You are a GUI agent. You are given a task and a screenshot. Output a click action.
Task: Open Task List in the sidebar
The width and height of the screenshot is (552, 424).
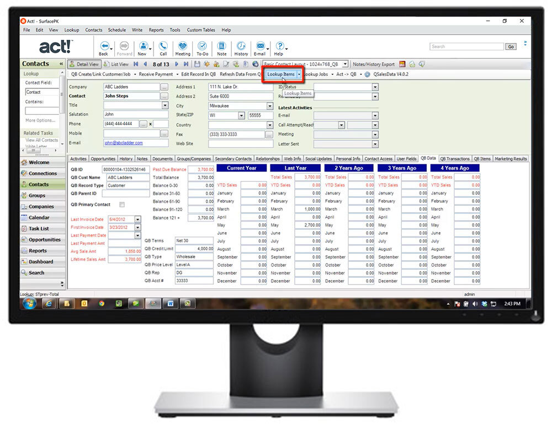(43, 228)
